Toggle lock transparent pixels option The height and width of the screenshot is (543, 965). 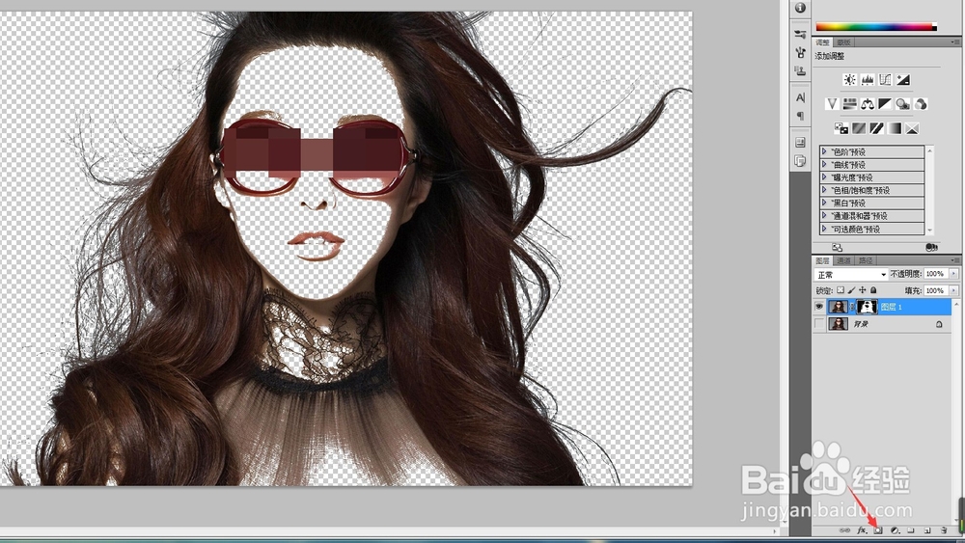pos(841,290)
